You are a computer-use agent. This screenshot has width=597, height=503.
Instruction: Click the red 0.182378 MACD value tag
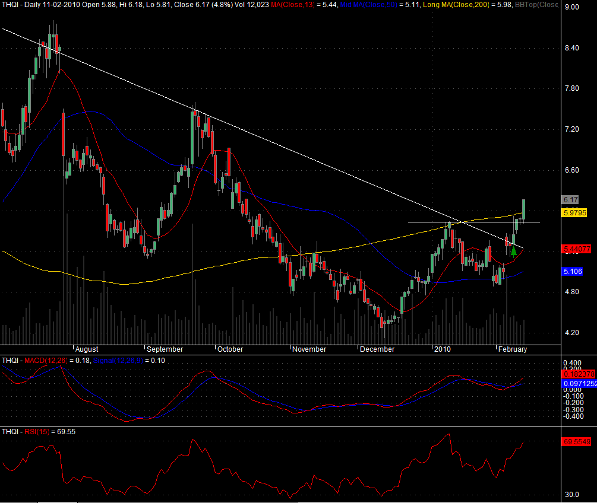point(579,374)
